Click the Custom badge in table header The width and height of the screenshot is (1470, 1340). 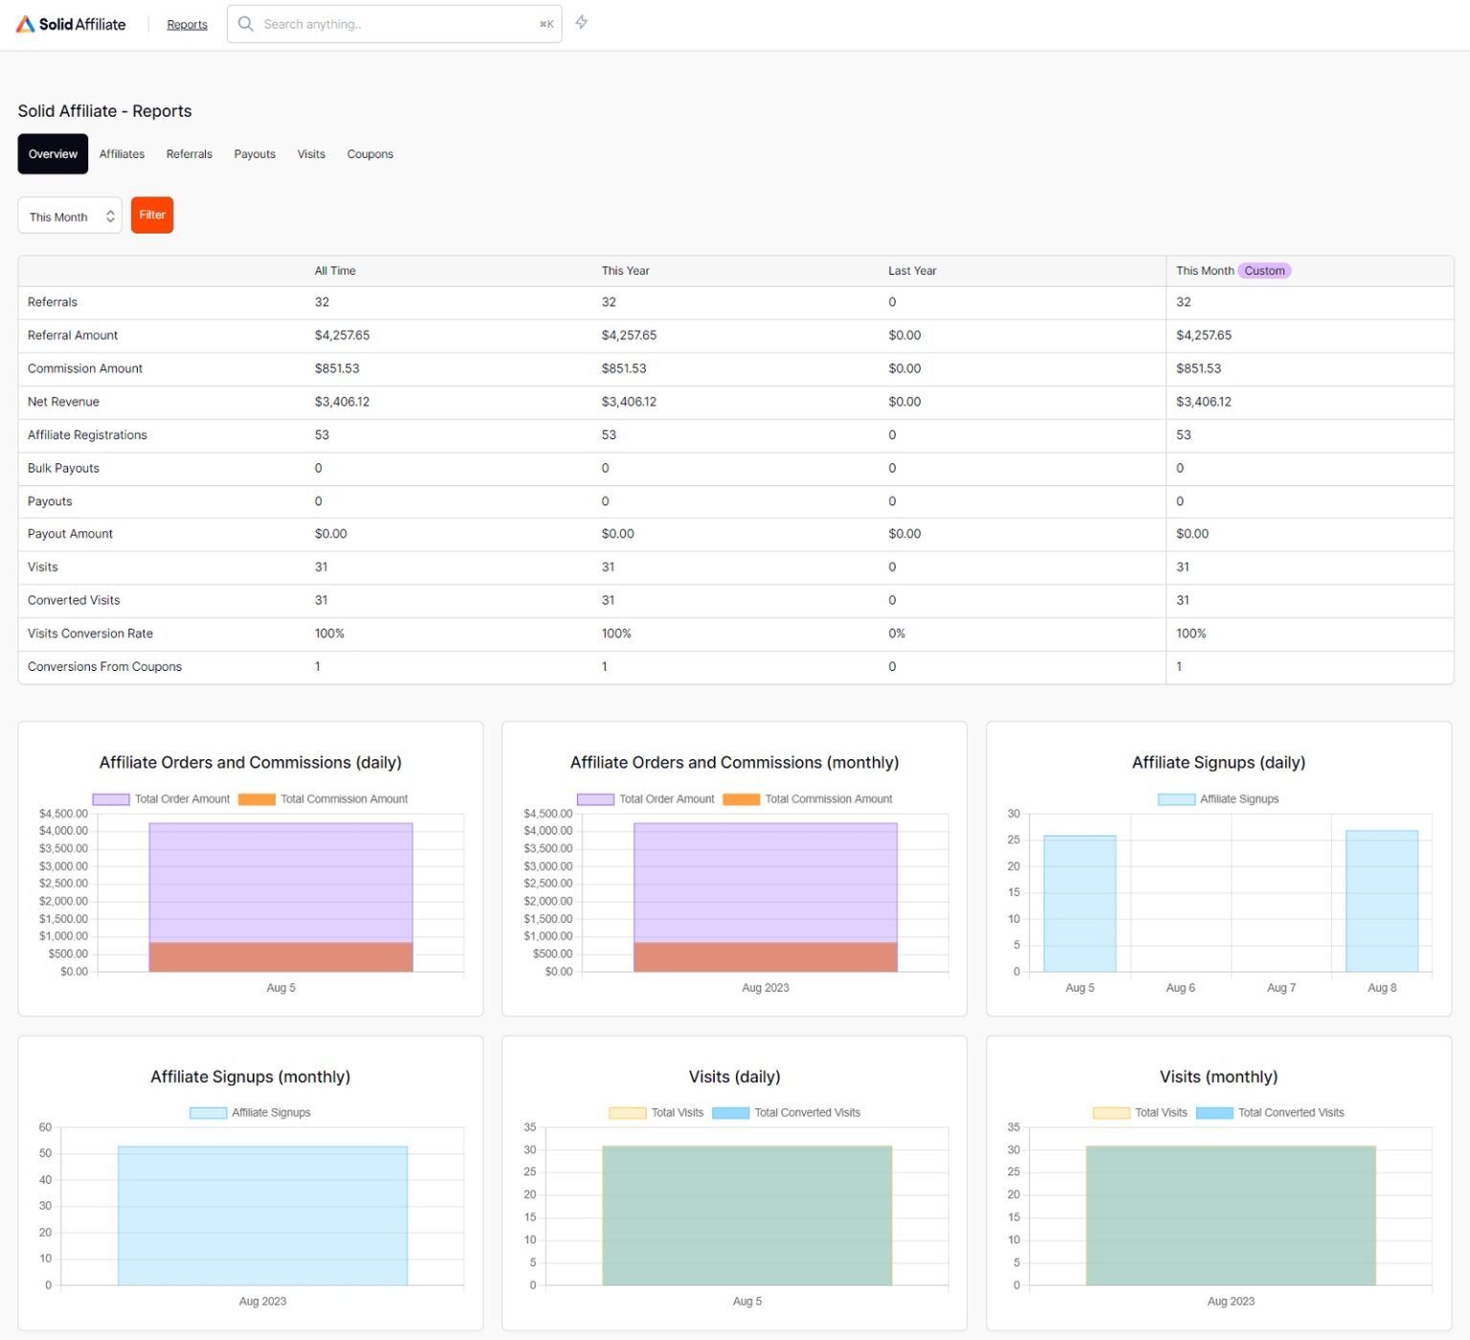point(1263,271)
